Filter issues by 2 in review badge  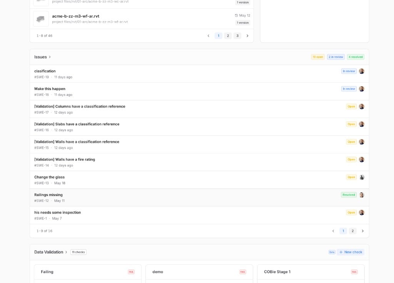click(336, 57)
